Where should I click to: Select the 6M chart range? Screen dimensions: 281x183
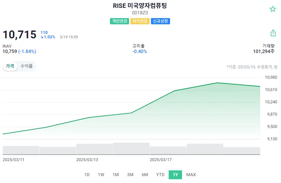pyautogui.click(x=145, y=175)
